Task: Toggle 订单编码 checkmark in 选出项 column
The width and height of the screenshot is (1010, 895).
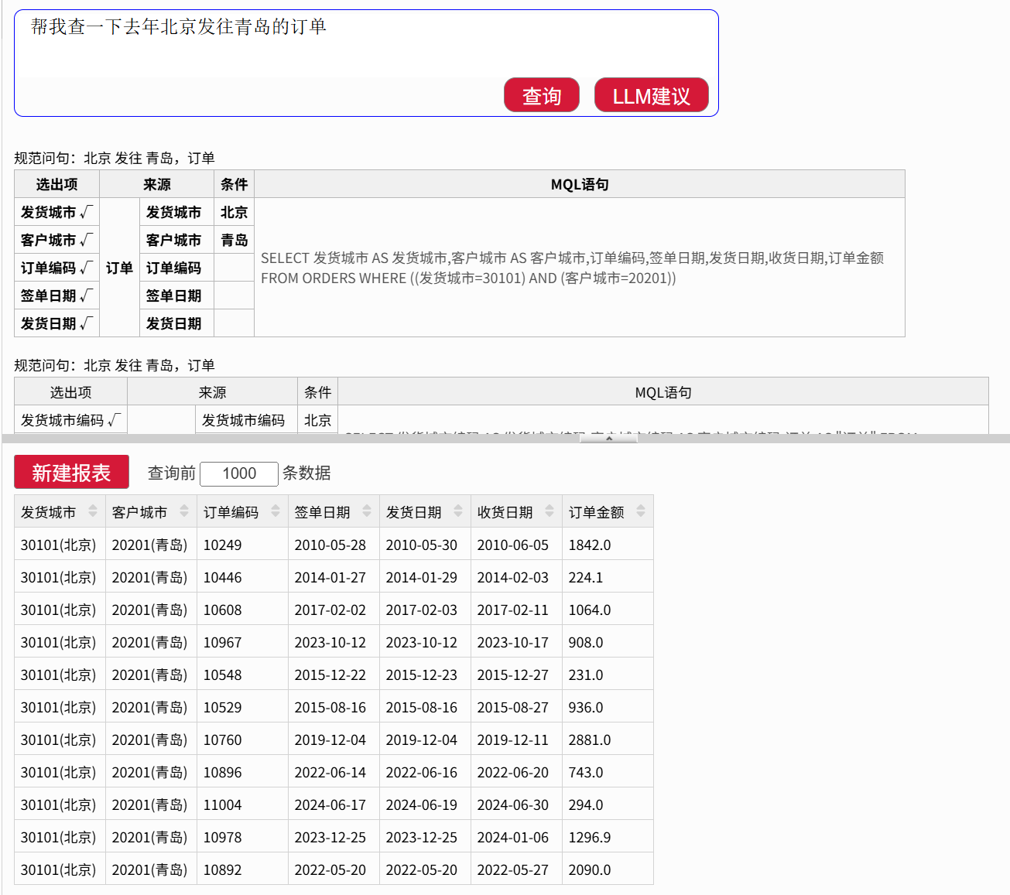Action: click(86, 268)
